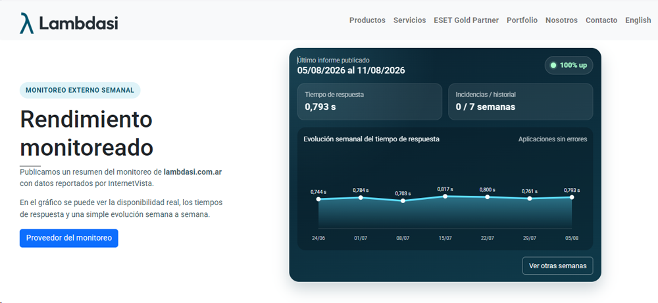
Task: Click the 15/07 axis date label
Action: click(x=445, y=238)
